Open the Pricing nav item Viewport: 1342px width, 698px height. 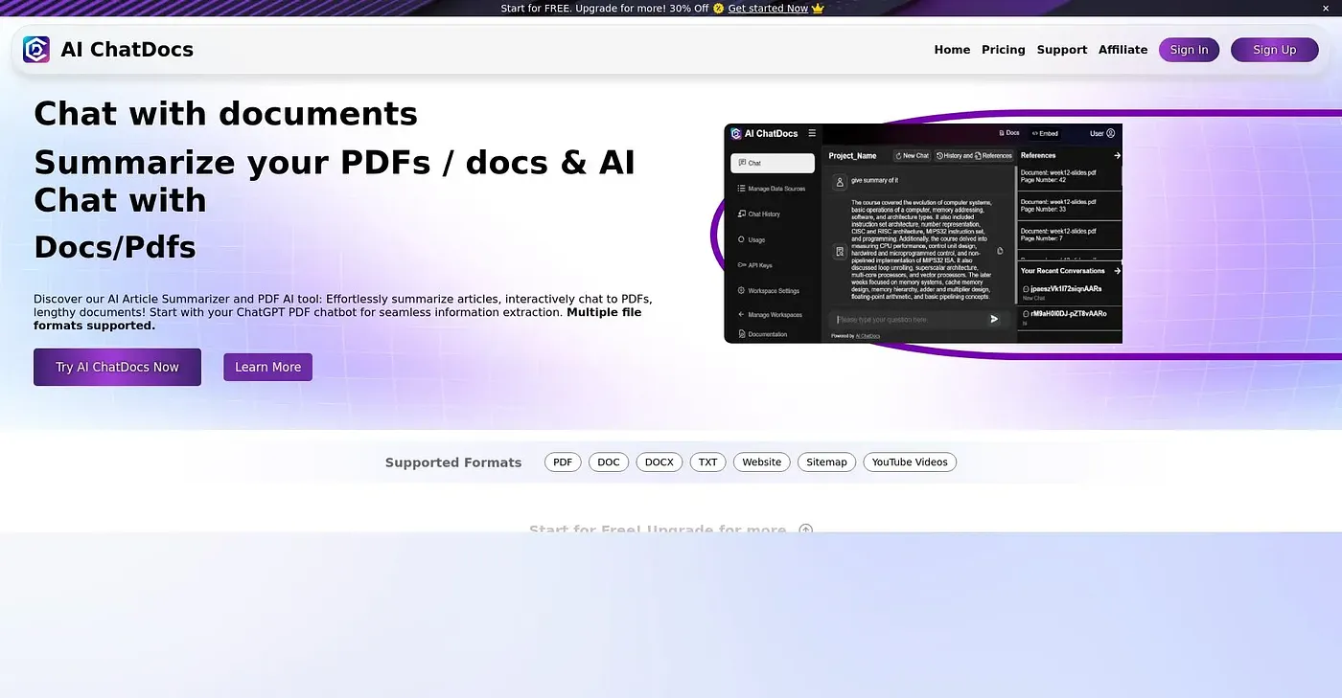pyautogui.click(x=1003, y=50)
